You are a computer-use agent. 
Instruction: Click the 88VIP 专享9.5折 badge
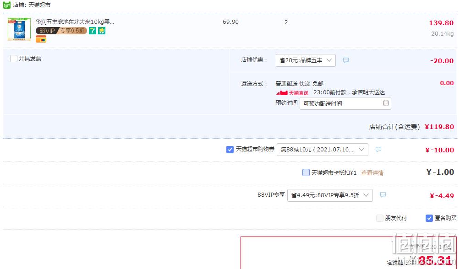[61, 31]
